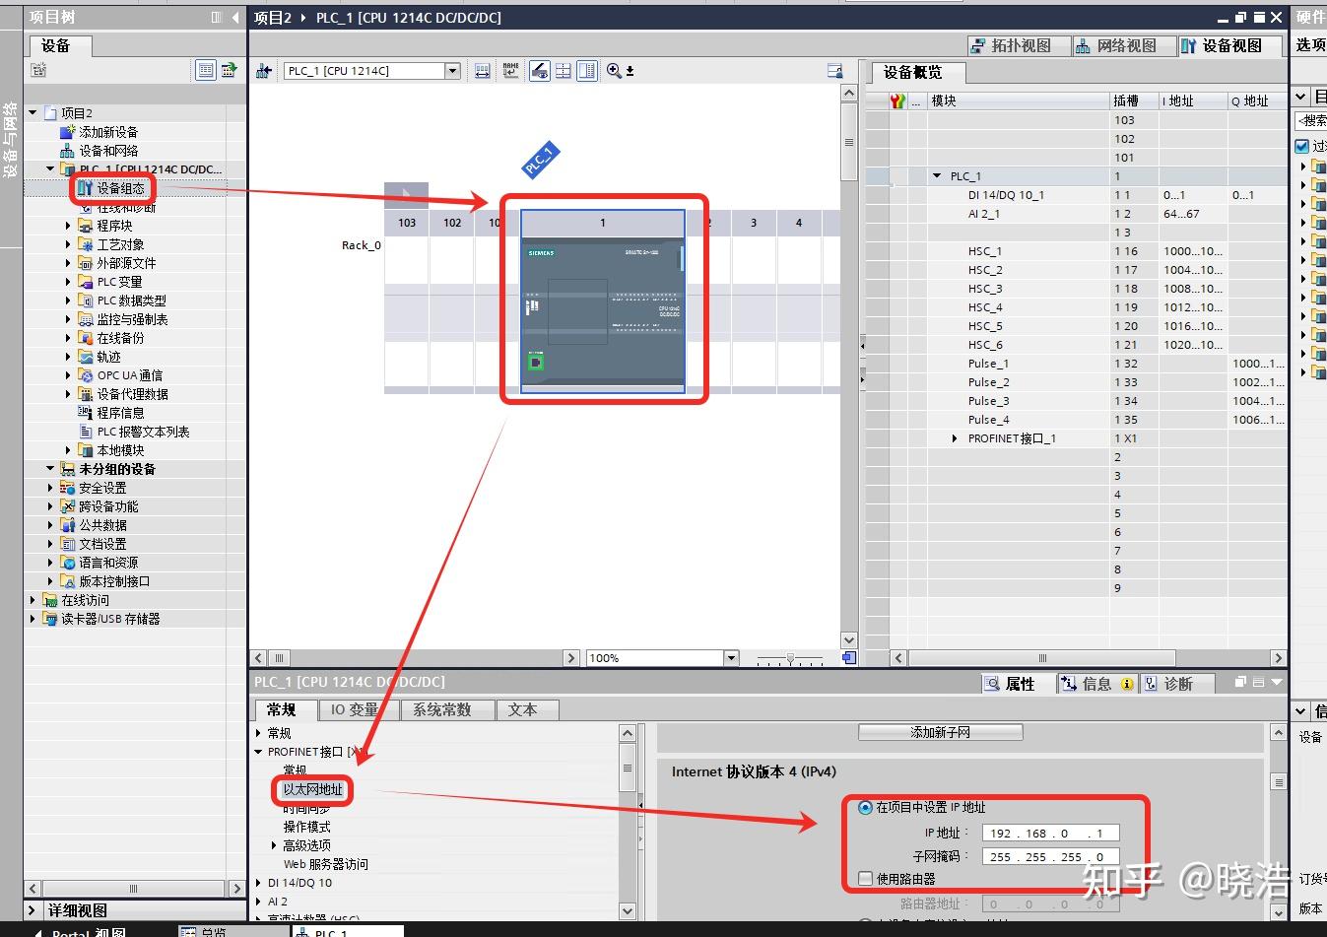
Task: Expand the 高级选项 properties node
Action: pyautogui.click(x=274, y=845)
